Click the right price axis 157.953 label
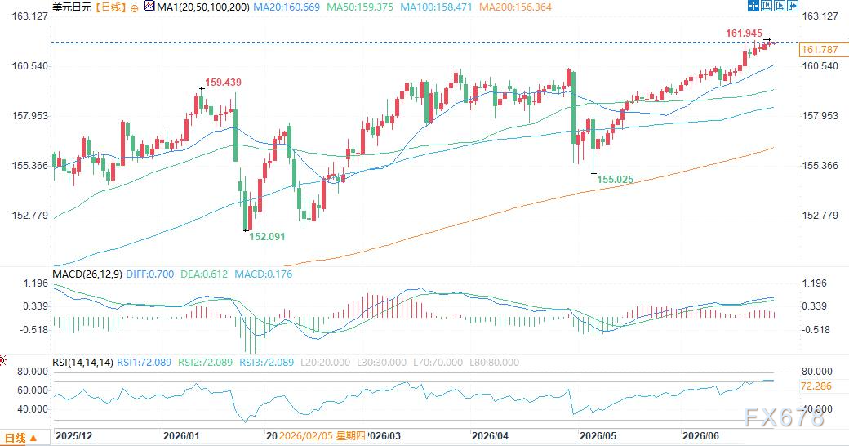This screenshot has width=849, height=446. [820, 116]
